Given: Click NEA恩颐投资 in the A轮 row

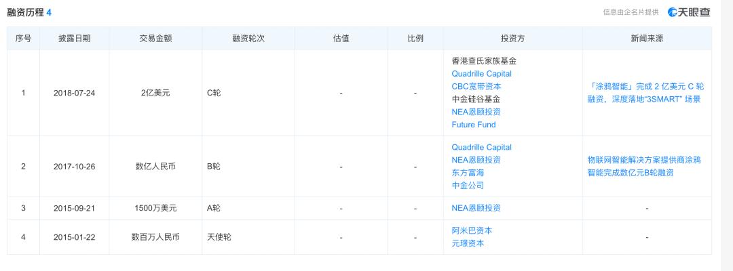Looking at the screenshot, I should pos(476,208).
